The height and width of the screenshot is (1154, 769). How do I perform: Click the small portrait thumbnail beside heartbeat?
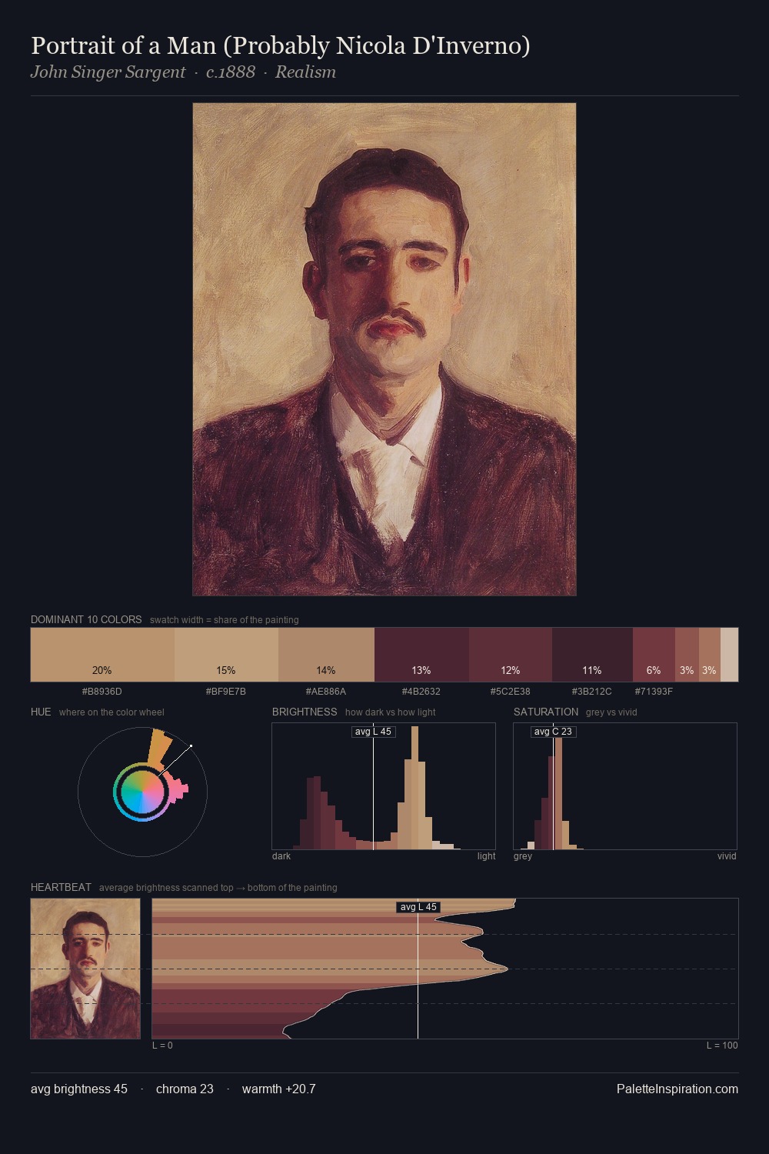pyautogui.click(x=85, y=969)
